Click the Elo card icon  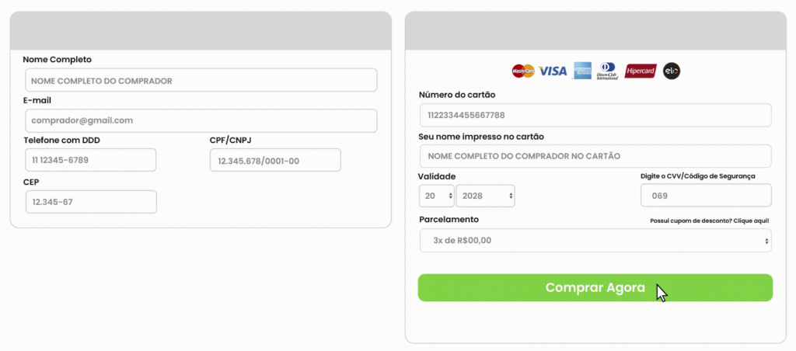(x=672, y=71)
